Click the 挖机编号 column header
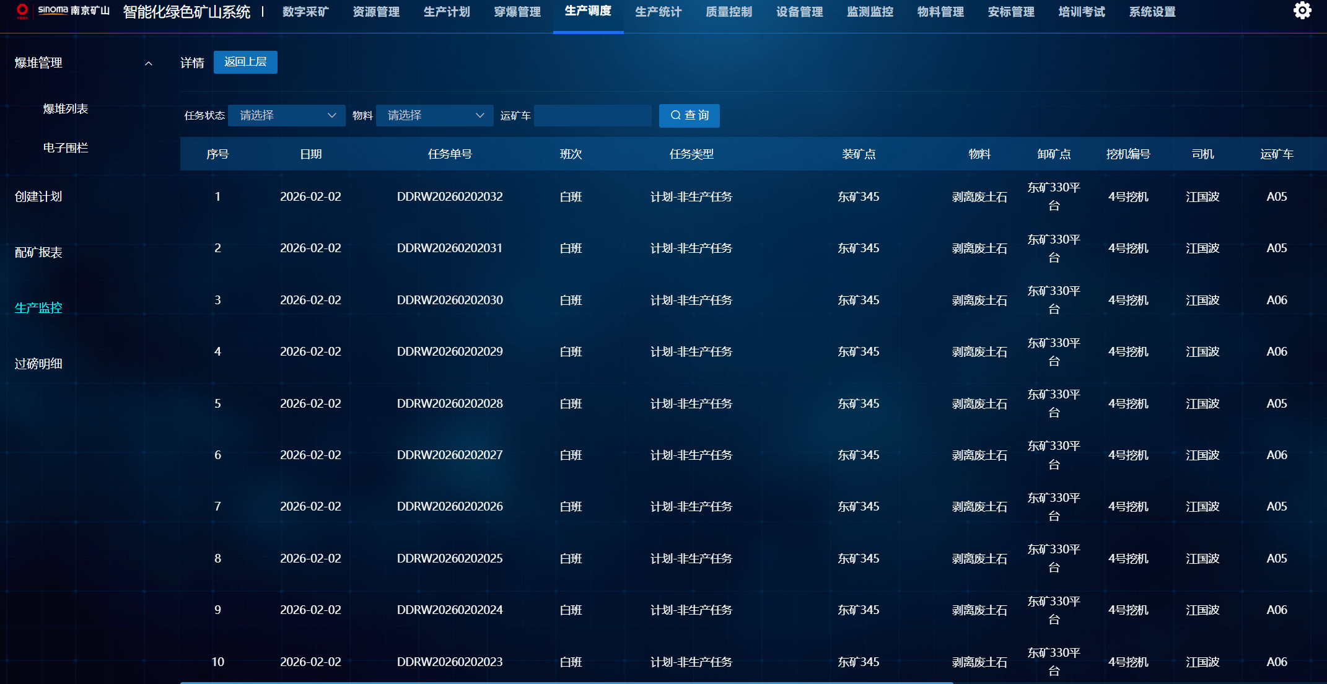This screenshot has height=684, width=1327. [x=1128, y=154]
